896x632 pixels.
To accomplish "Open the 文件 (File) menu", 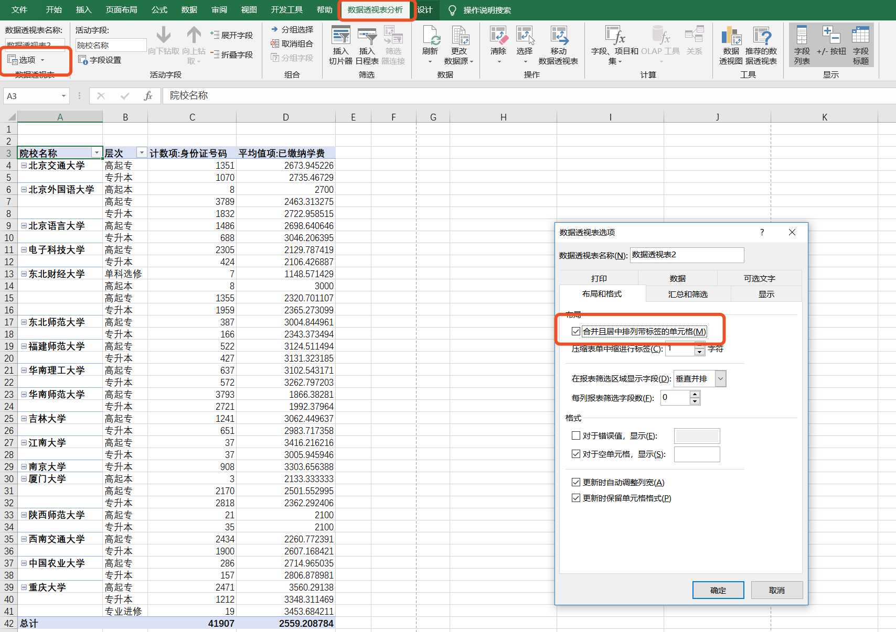I will point(19,10).
